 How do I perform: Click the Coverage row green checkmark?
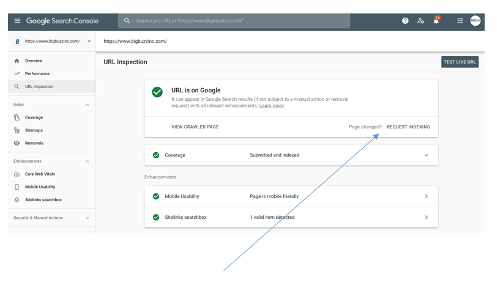pyautogui.click(x=156, y=155)
